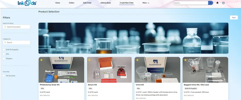Click the laboratory glassware banner image
This screenshot has height=100, width=241.
click(x=133, y=38)
